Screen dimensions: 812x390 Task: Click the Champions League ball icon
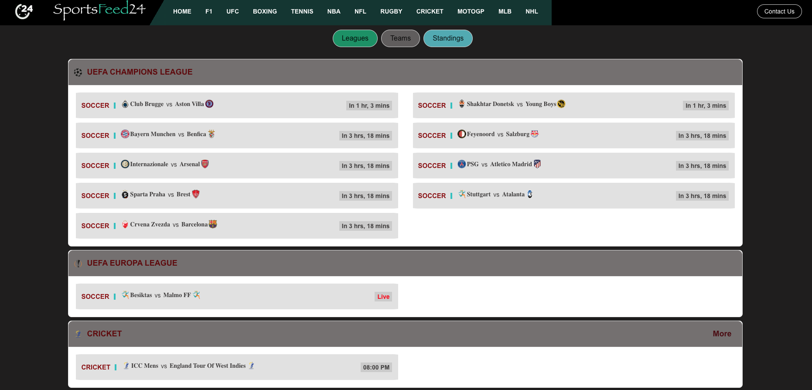pyautogui.click(x=78, y=72)
